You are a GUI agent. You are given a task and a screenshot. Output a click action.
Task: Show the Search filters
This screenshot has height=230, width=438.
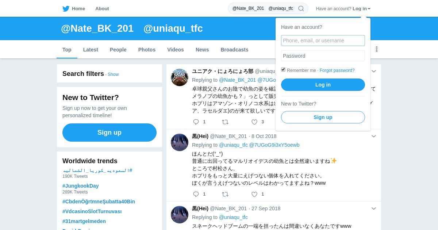113,74
